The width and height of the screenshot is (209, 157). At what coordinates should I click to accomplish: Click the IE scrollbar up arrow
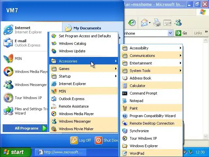pyautogui.click(x=205, y=40)
